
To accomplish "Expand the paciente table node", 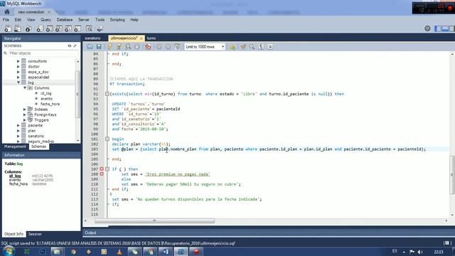I will tap(18, 125).
